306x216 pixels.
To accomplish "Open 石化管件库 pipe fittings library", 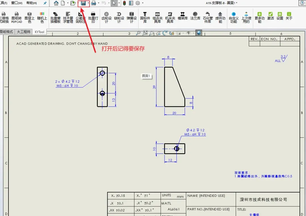I will coord(208,18).
